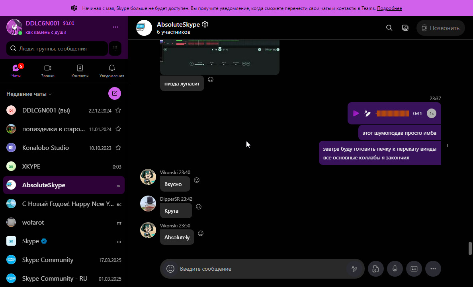The image size is (473, 287).
Task: Click the Люди, группы, сообщения search field
Action: (57, 48)
